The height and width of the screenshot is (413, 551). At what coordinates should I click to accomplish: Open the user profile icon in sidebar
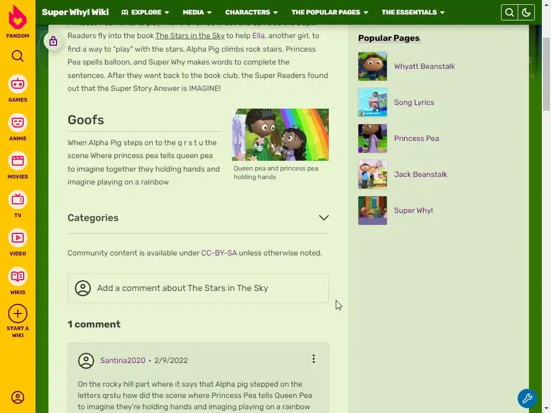[18, 397]
